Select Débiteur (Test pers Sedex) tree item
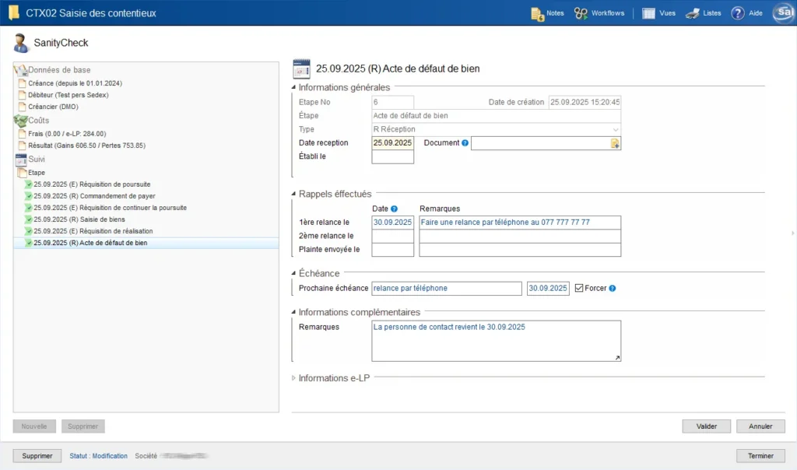This screenshot has height=470, width=797. click(68, 95)
